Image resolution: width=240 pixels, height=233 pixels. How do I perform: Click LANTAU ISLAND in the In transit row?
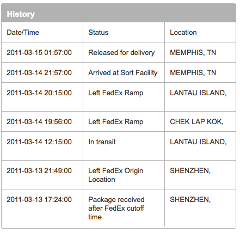pos(198,142)
